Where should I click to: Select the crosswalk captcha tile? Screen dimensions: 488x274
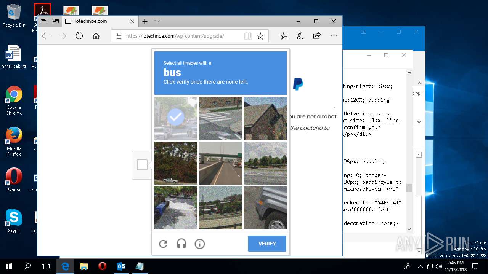pyautogui.click(x=220, y=118)
